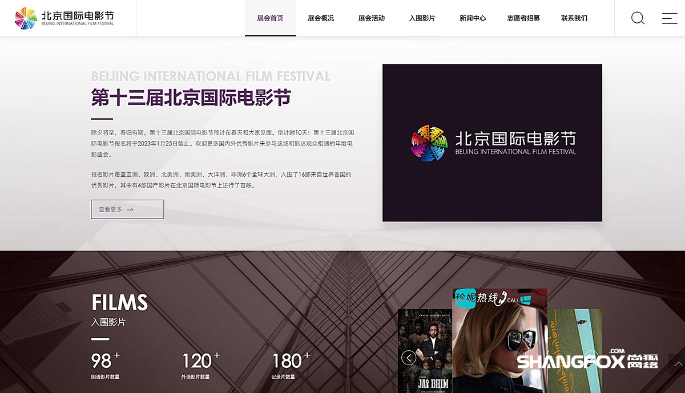Open the Jai Bhim film poster
The height and width of the screenshot is (393, 685).
(425, 351)
